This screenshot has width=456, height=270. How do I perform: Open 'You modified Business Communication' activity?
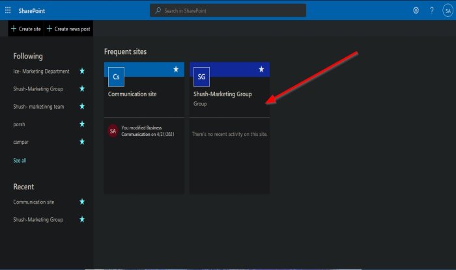tap(148, 131)
